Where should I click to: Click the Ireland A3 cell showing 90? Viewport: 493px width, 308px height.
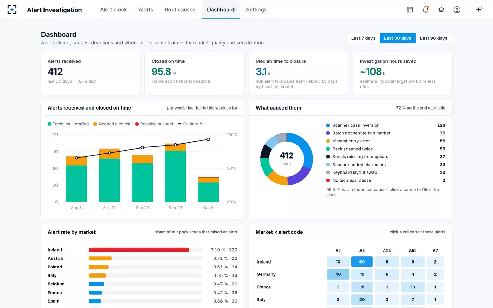362,262
